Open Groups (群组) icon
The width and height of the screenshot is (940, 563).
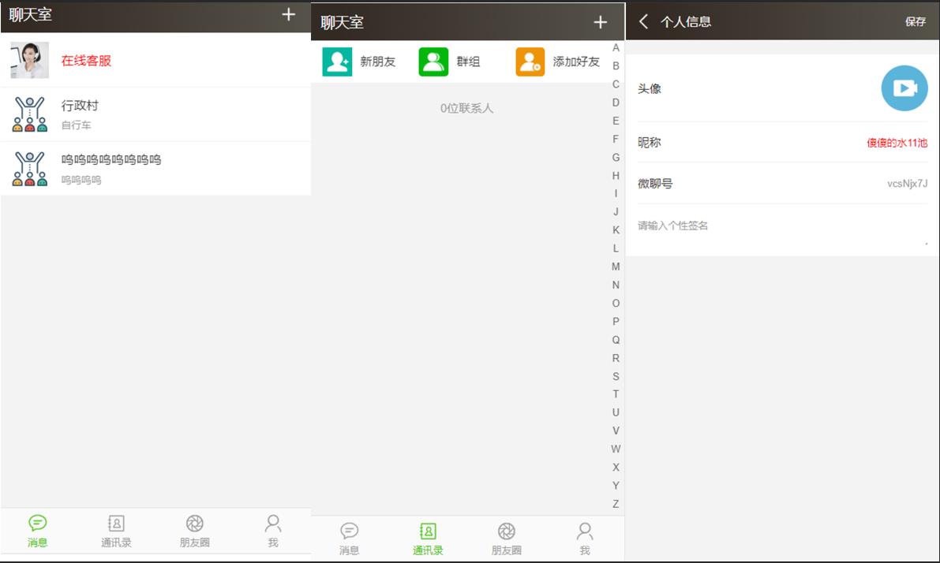coord(433,61)
